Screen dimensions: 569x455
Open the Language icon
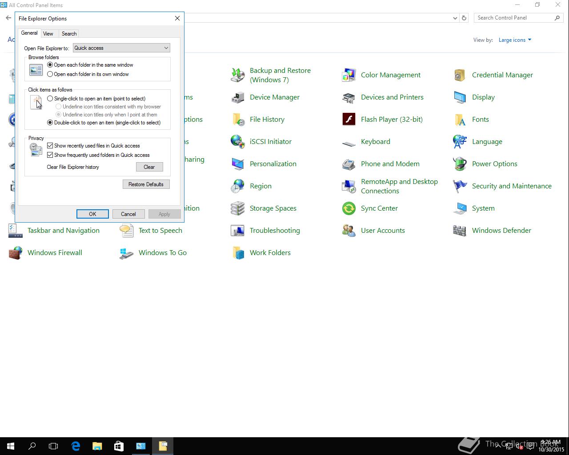[x=460, y=142]
